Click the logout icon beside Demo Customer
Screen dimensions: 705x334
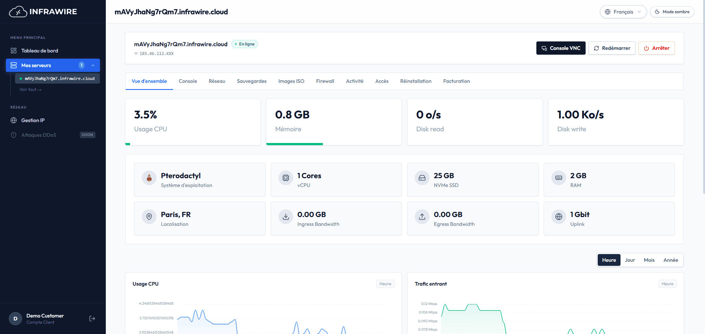point(92,319)
